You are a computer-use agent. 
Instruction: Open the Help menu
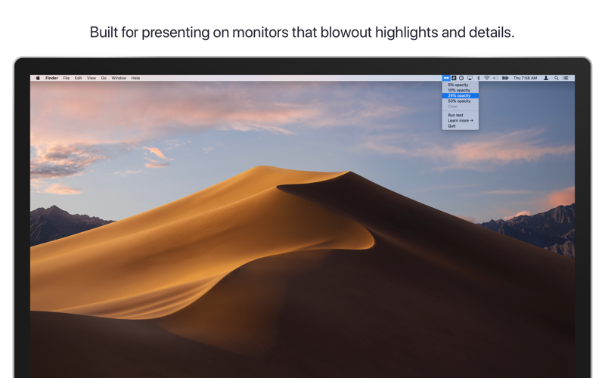pos(135,78)
